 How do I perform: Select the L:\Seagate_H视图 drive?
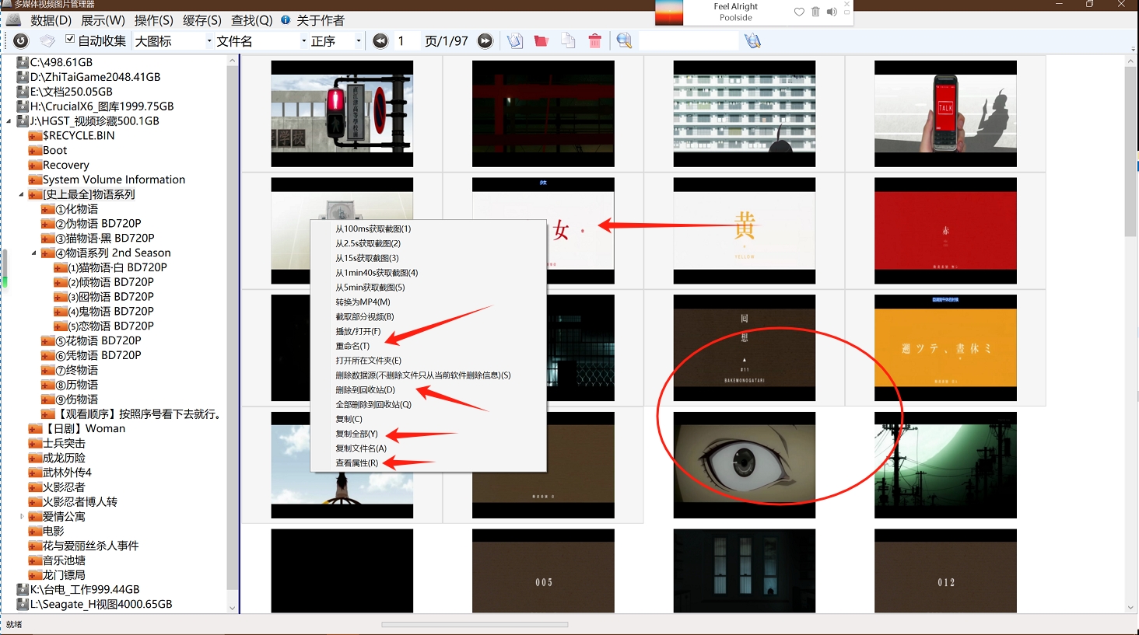point(101,604)
